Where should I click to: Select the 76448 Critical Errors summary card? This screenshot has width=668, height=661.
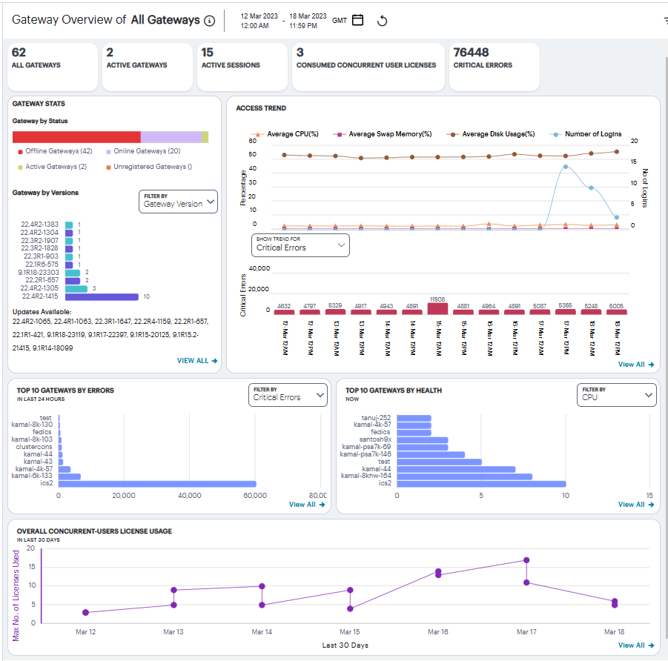click(x=494, y=67)
